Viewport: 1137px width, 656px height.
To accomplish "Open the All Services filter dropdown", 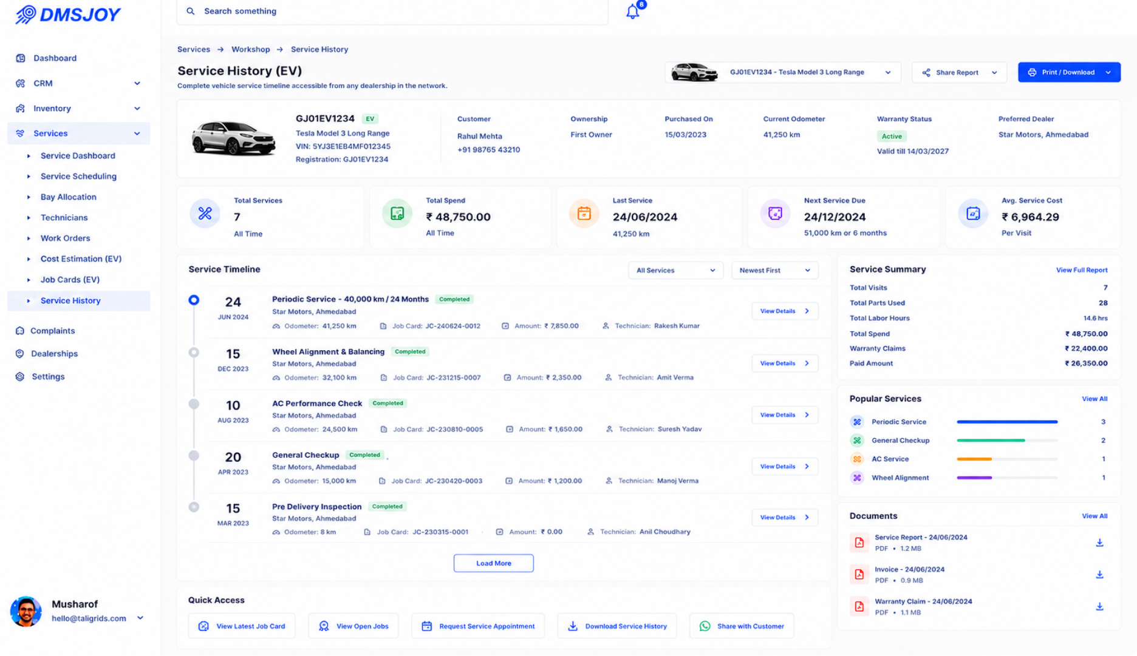I will coord(675,271).
